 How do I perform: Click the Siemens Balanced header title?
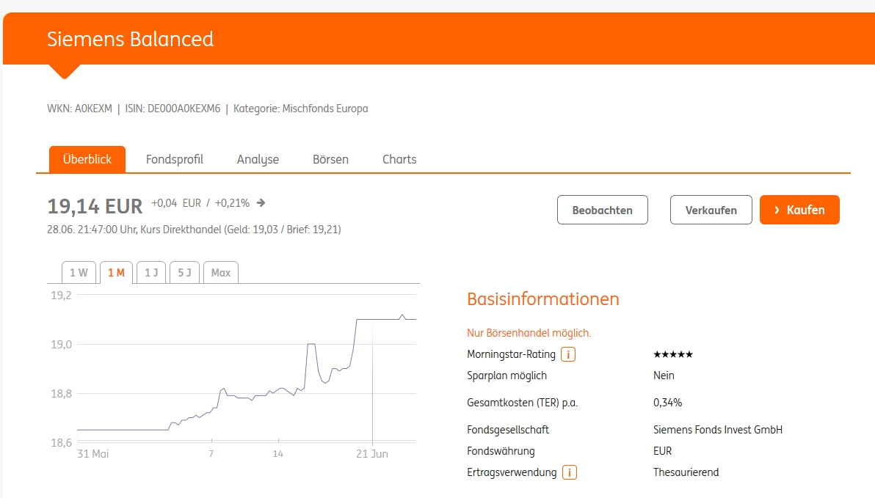click(130, 39)
